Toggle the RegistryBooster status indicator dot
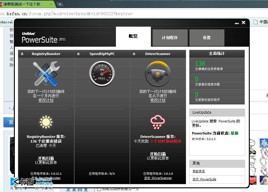Screen dimensions: 268x192 [x=22, y=54]
